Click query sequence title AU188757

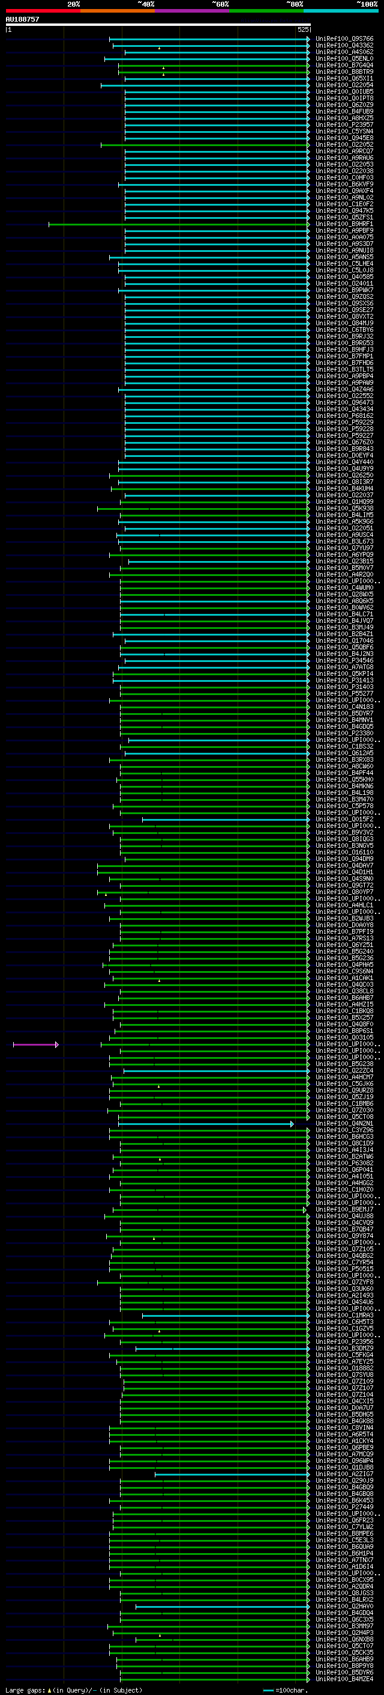coord(22,20)
